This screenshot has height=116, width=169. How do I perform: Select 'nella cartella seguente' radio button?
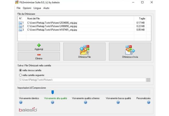tap(20, 75)
